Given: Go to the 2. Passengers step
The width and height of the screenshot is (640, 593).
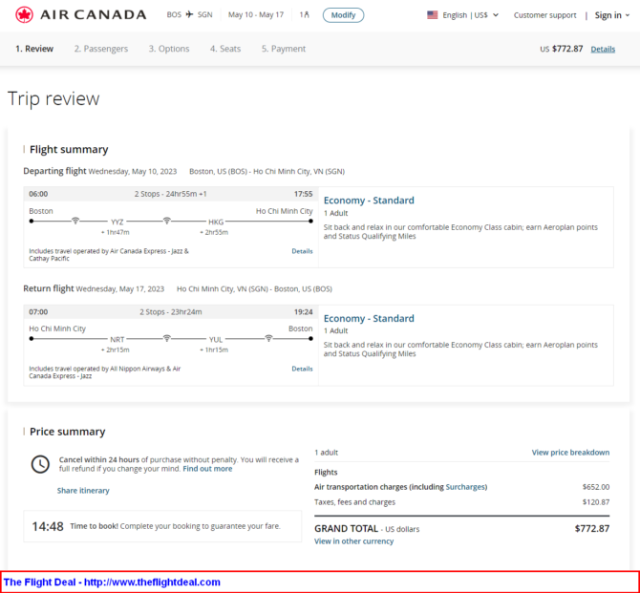Looking at the screenshot, I should pos(101,49).
